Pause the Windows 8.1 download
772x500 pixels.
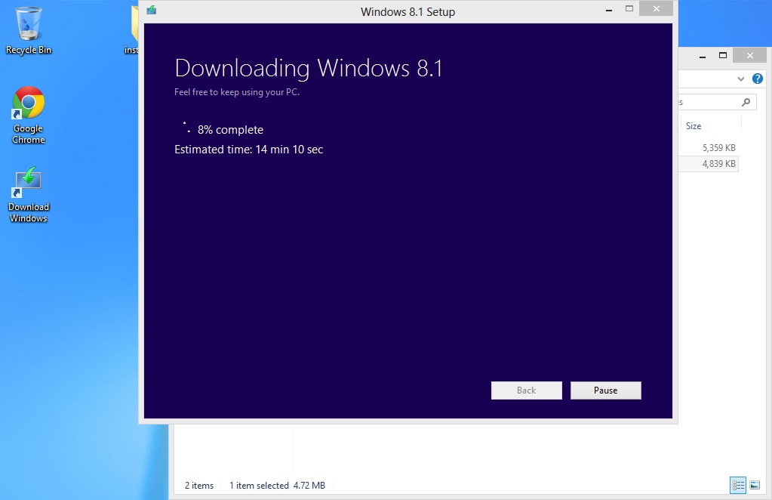pos(605,390)
